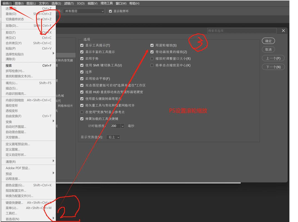The image size is (298, 222).
Task: Toggle 显示取样环 in the options bar
Action: coord(110,11)
